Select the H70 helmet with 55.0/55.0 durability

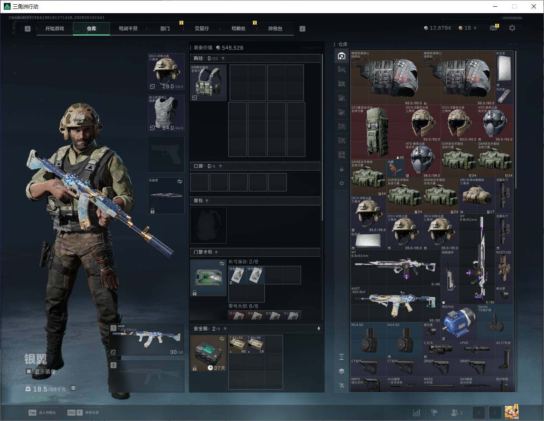point(495,123)
